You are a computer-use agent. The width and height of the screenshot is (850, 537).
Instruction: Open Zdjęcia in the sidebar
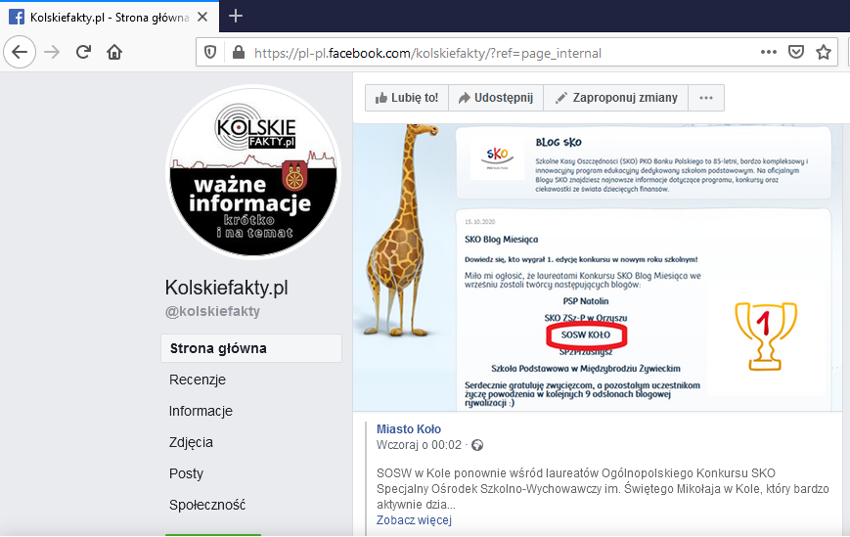coord(191,442)
